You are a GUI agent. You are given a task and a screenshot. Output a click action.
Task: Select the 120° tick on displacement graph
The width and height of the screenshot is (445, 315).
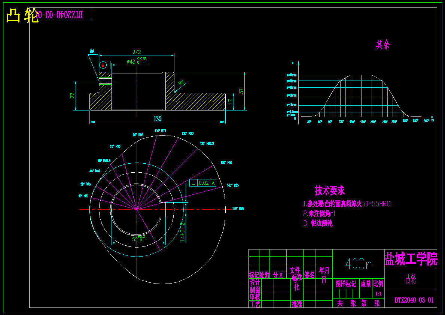coord(341,121)
